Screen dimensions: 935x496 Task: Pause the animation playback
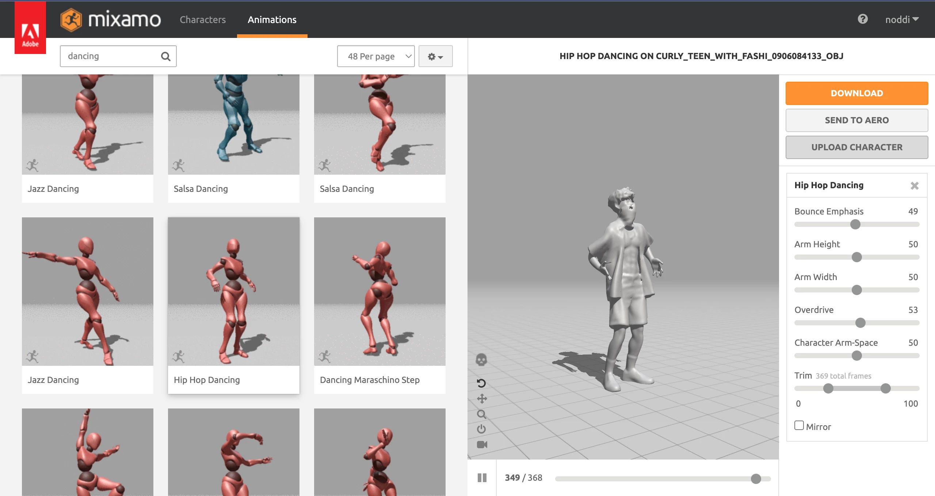point(482,478)
